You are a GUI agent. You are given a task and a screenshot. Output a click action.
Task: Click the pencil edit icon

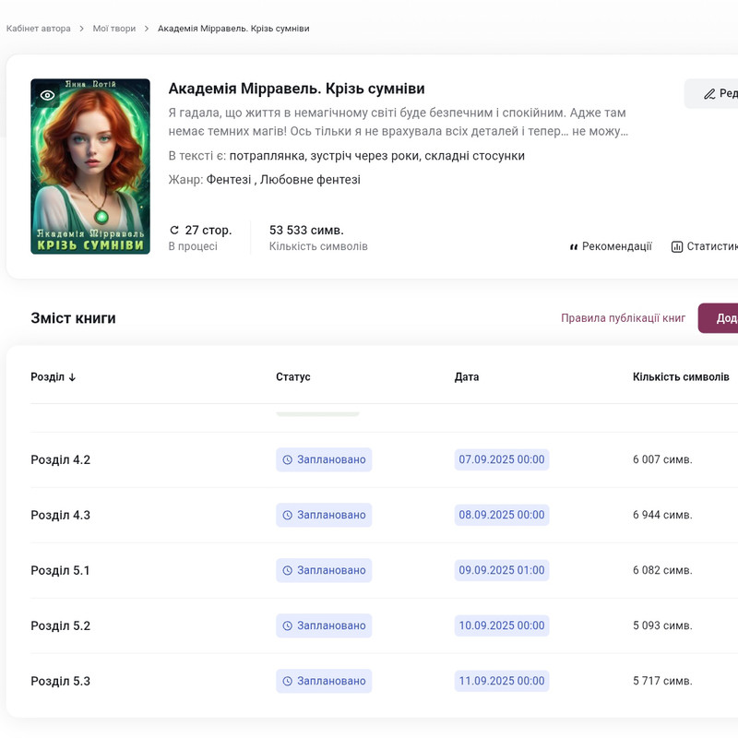point(709,94)
